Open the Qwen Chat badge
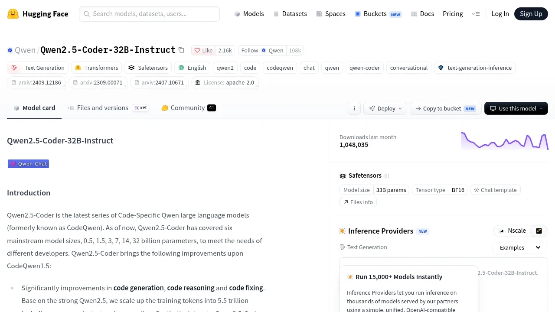Screen dimensions: 555x312 pos(29,164)
